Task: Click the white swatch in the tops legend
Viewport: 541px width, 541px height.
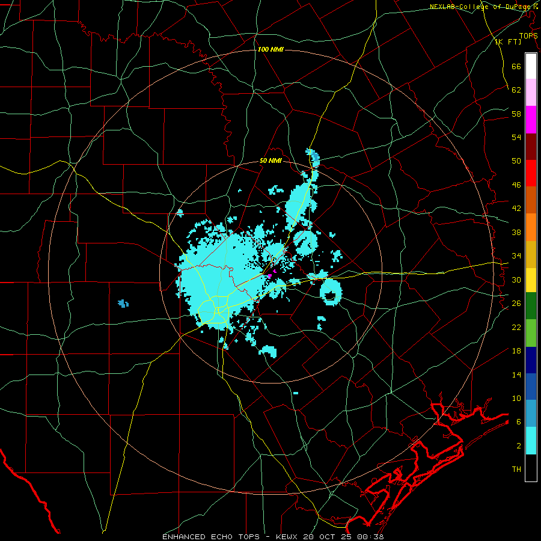Action: tap(531, 66)
